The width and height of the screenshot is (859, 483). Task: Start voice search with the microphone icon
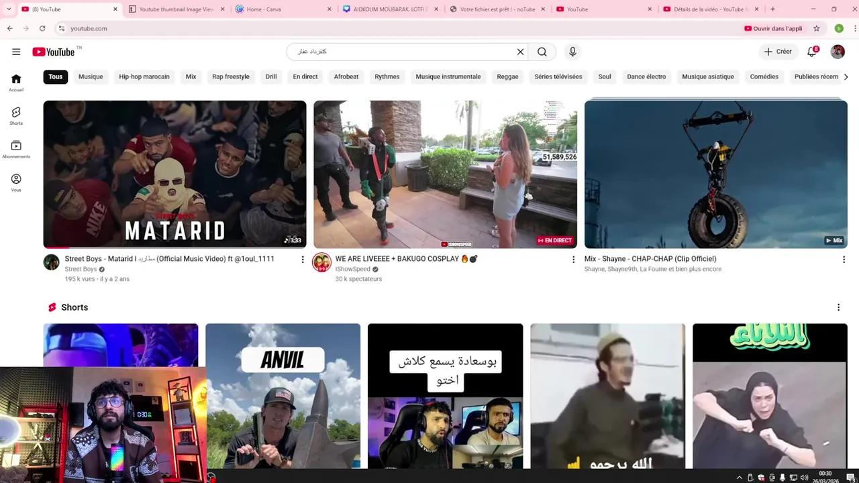(572, 52)
